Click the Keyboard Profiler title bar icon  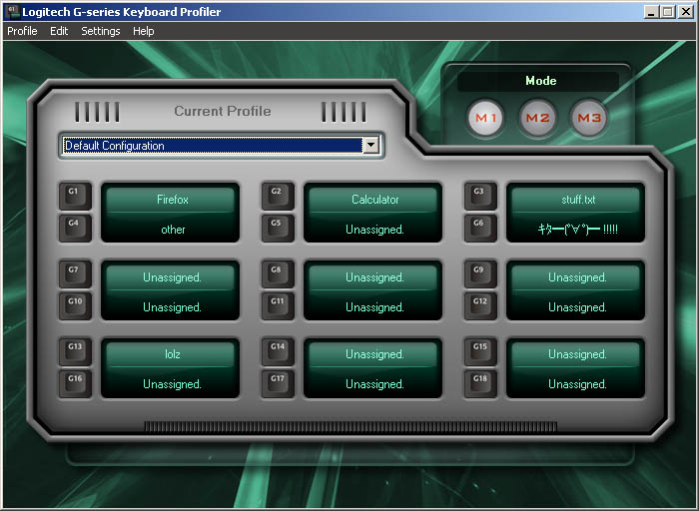(12, 12)
